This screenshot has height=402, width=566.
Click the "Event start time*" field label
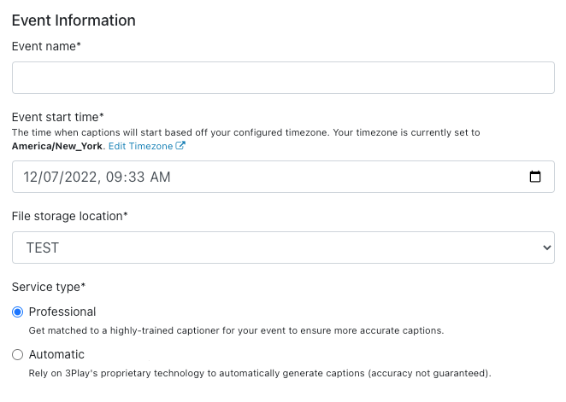[x=57, y=118]
